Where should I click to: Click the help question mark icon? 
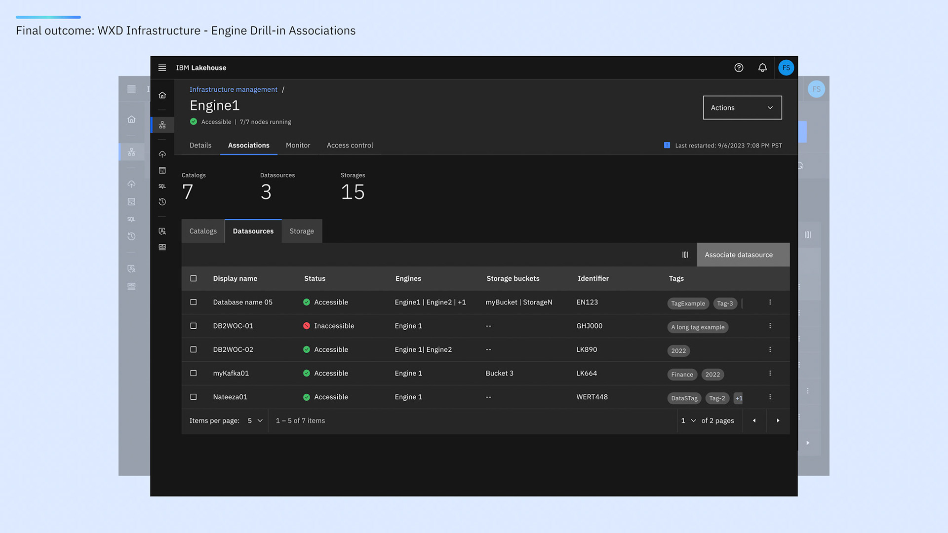[739, 68]
